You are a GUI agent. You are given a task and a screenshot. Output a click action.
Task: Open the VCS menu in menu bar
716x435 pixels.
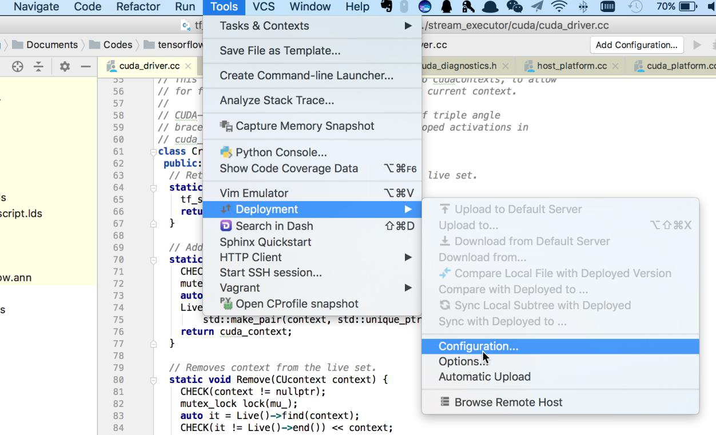click(264, 7)
